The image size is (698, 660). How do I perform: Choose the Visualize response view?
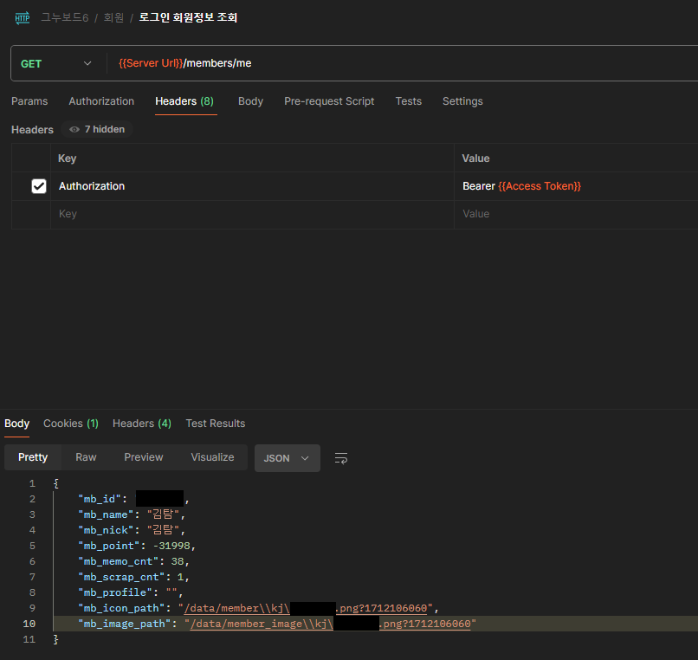coord(212,457)
